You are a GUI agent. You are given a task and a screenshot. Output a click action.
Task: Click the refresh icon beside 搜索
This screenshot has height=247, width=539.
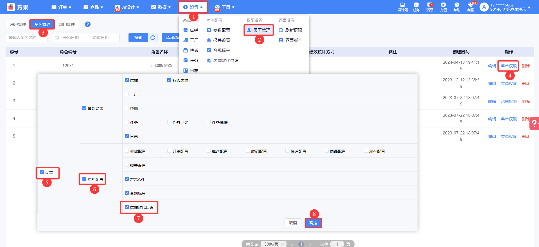click(153, 38)
